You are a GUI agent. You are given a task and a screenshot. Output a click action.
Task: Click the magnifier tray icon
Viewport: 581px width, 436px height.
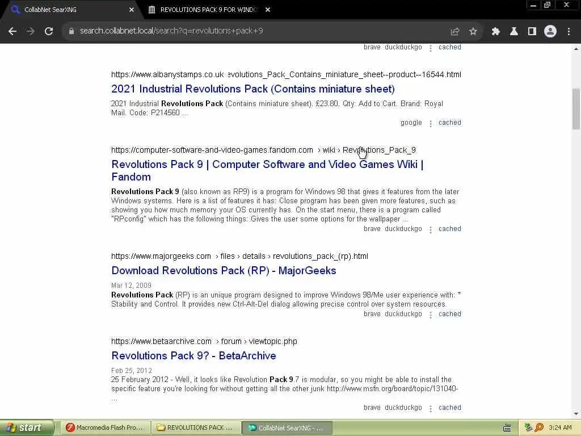pyautogui.click(x=539, y=428)
